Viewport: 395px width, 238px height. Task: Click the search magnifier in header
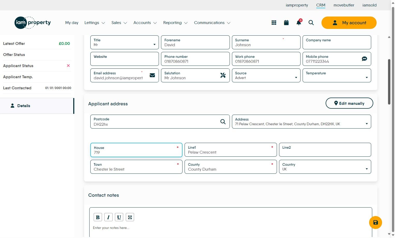(x=311, y=23)
